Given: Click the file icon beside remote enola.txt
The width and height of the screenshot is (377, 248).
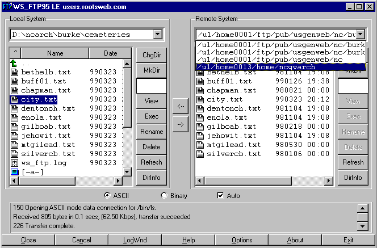Looking at the screenshot, I should 200,117.
